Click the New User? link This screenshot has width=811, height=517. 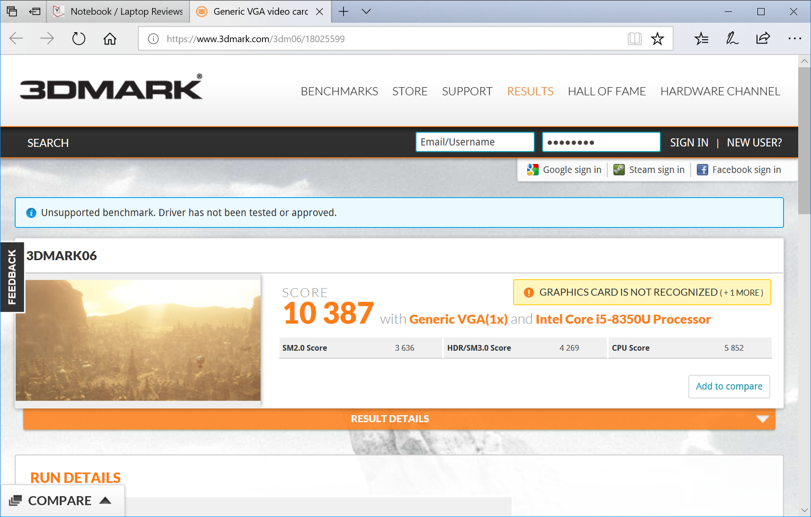(x=754, y=143)
